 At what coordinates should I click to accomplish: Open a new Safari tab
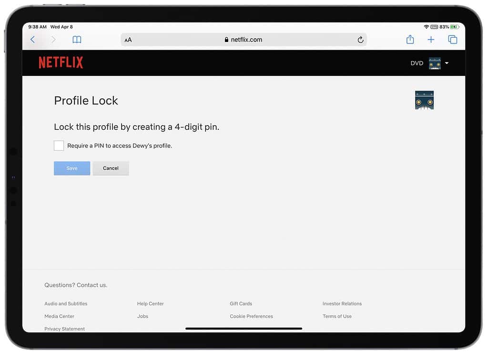431,40
